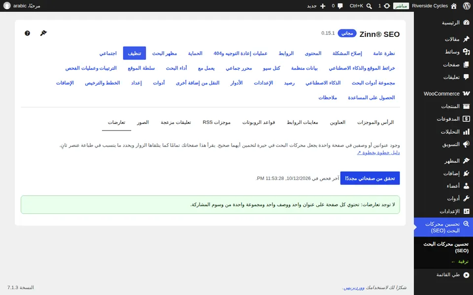Open the comments bubble icon in admin bar

pos(340,6)
